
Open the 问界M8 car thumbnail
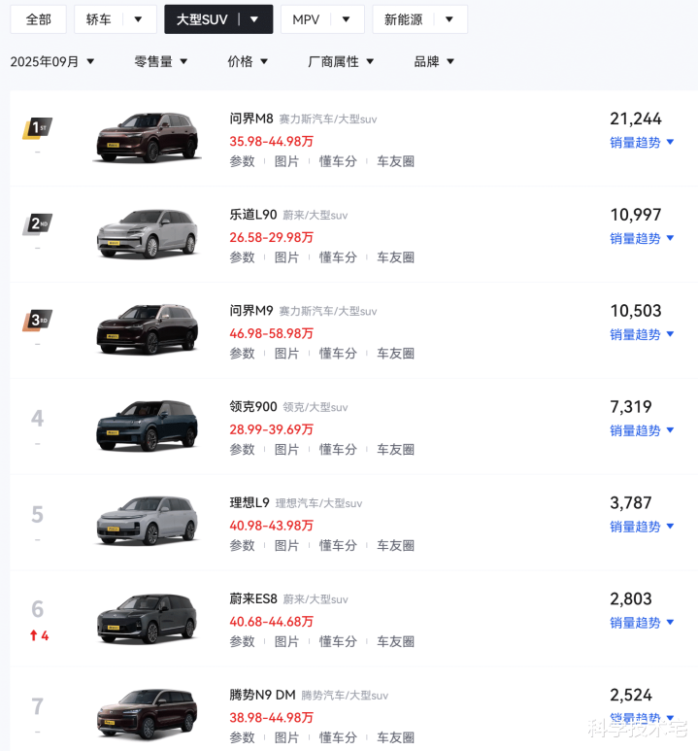pos(147,139)
